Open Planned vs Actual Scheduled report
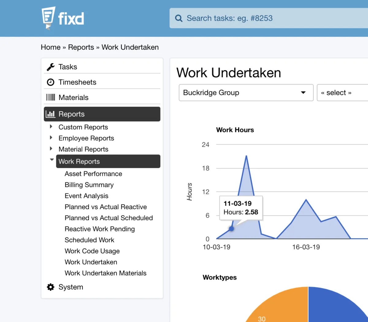The height and width of the screenshot is (322, 368). tap(109, 218)
